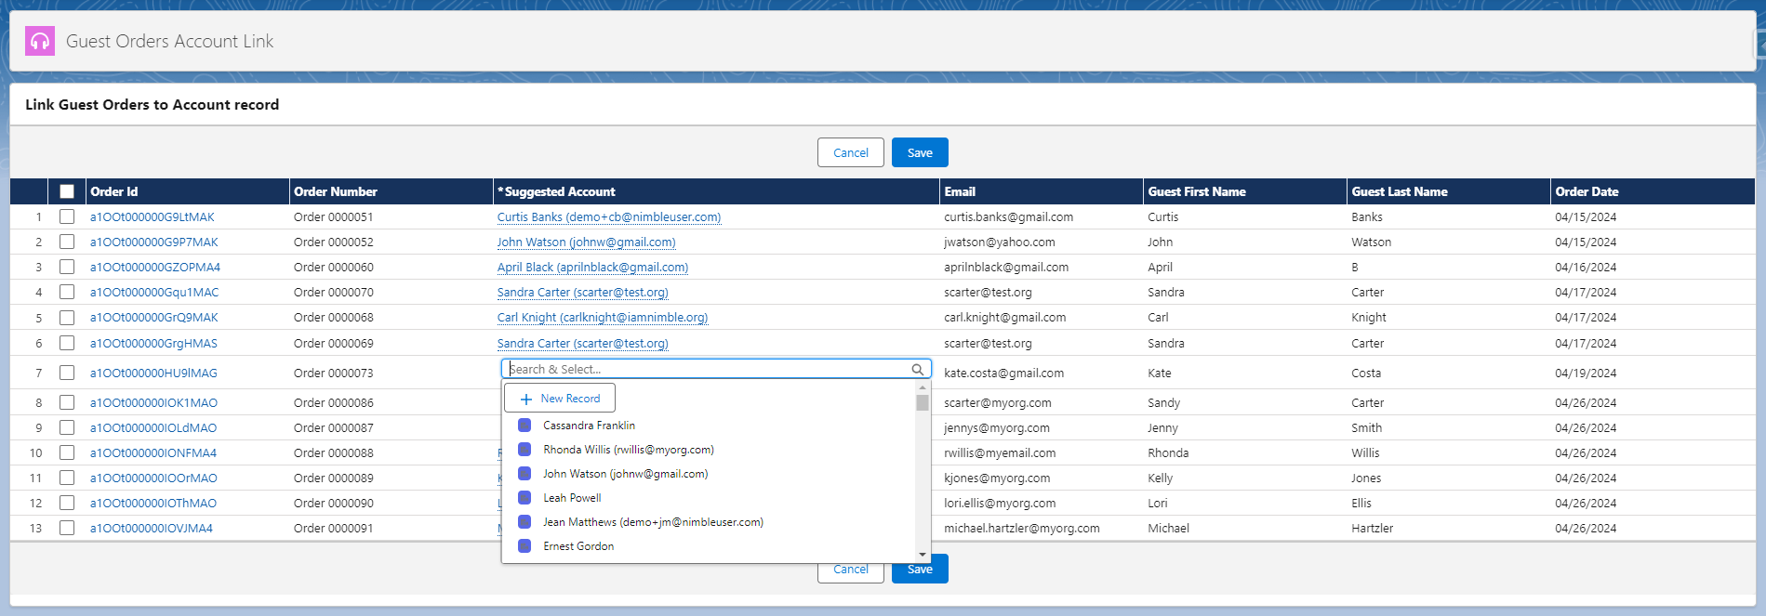Viewport: 1766px width, 616px height.
Task: Check the box for Order 0000051
Action: tap(67, 216)
